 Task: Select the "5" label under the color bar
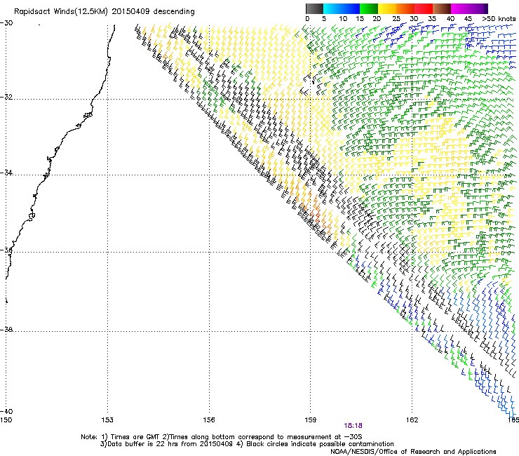[x=324, y=19]
